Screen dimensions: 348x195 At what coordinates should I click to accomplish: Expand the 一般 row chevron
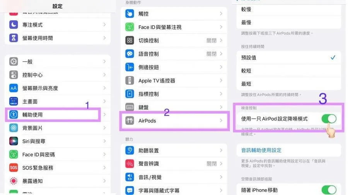[104, 62]
